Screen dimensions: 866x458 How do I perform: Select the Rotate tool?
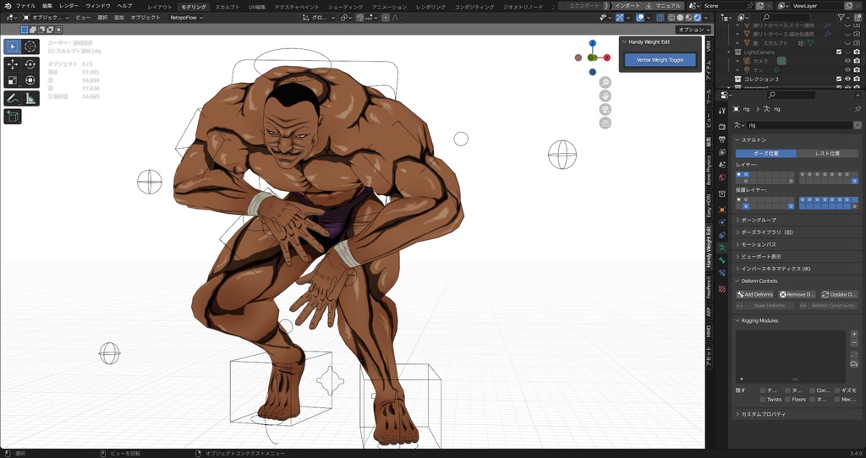click(30, 64)
